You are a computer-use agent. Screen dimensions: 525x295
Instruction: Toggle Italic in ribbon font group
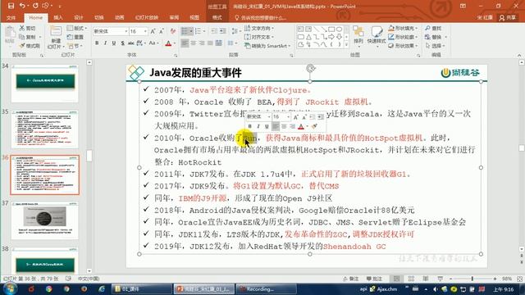click(x=106, y=43)
